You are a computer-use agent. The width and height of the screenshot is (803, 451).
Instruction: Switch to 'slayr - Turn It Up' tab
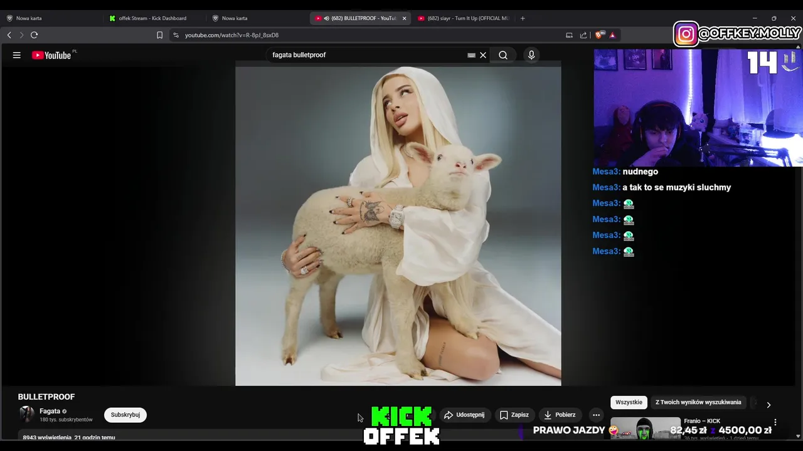click(x=463, y=18)
